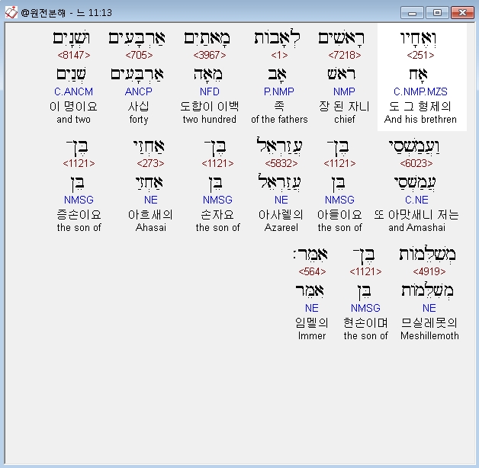Click Korean gloss '족' under fathers word
This screenshot has height=468, width=479.
(x=279, y=107)
